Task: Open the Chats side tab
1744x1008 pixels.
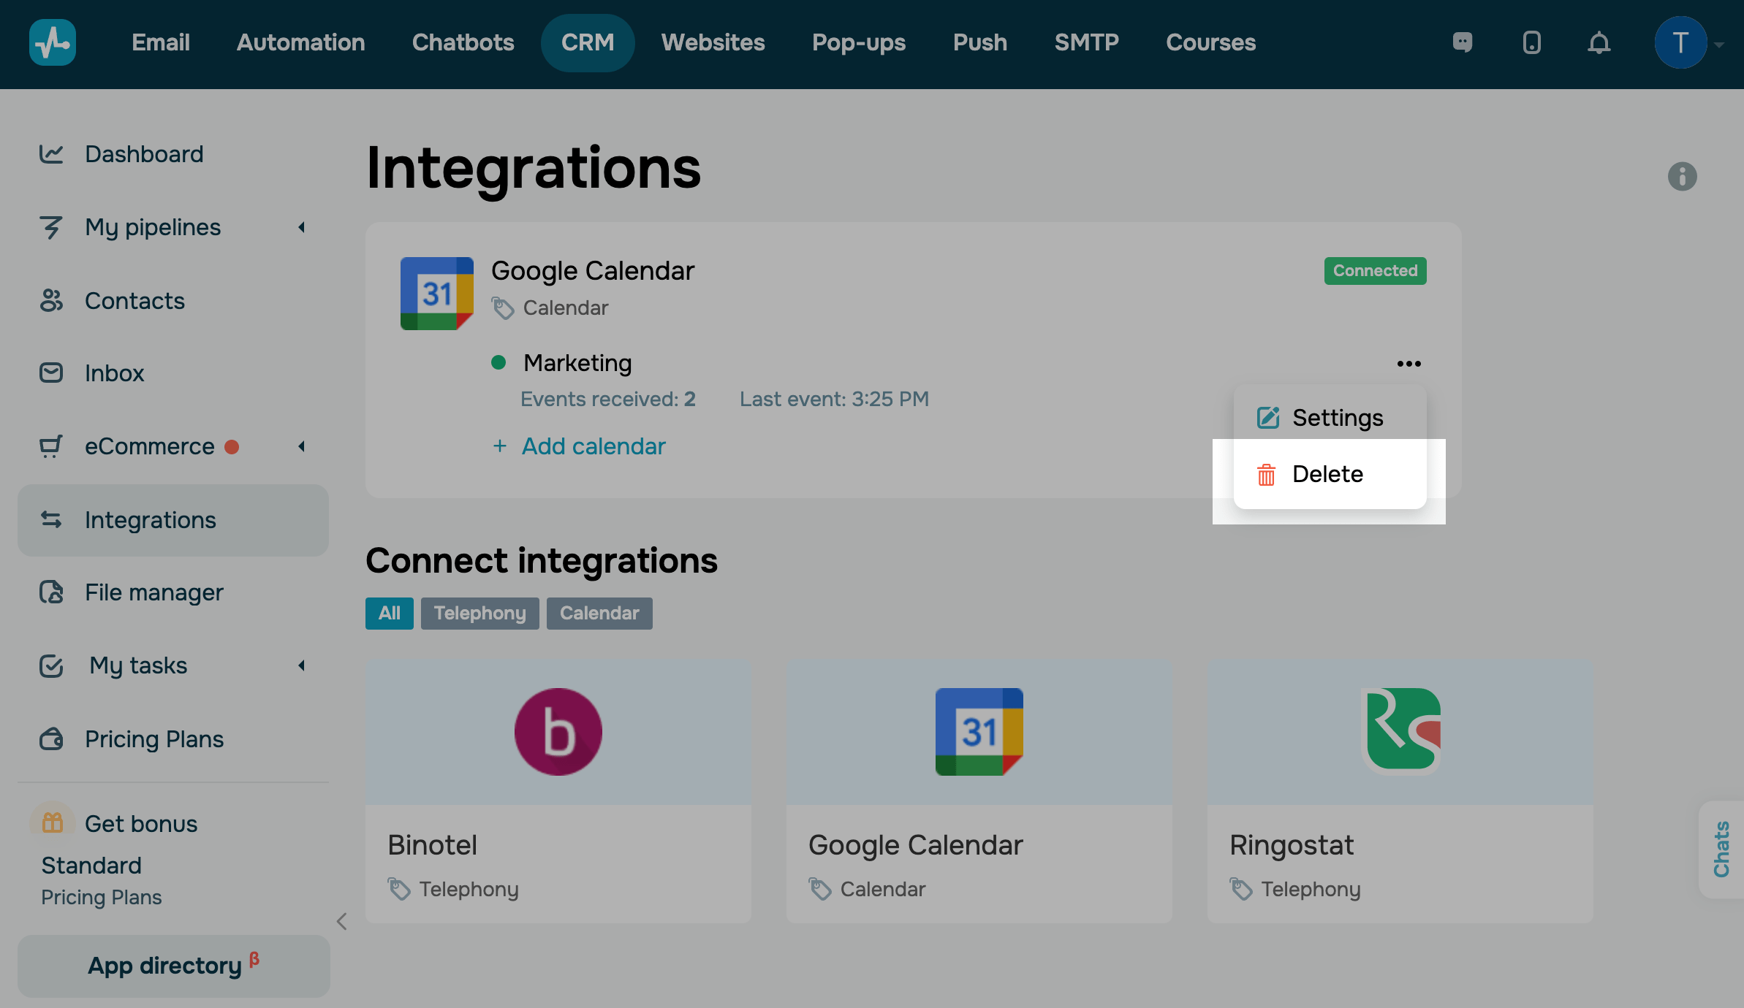Action: [1721, 849]
